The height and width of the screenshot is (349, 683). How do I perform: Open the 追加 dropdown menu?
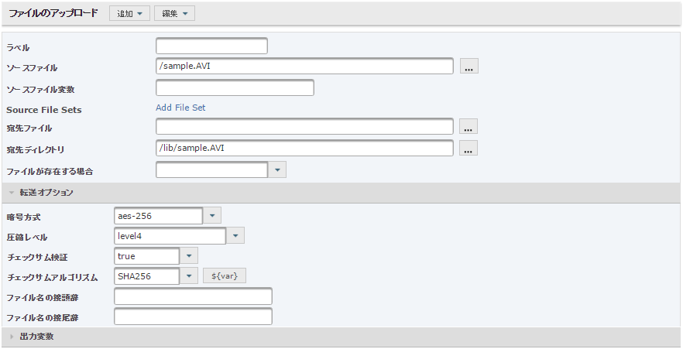(x=129, y=13)
